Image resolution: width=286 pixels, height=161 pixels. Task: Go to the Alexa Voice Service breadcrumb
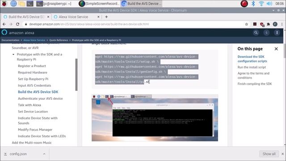coord(34,40)
